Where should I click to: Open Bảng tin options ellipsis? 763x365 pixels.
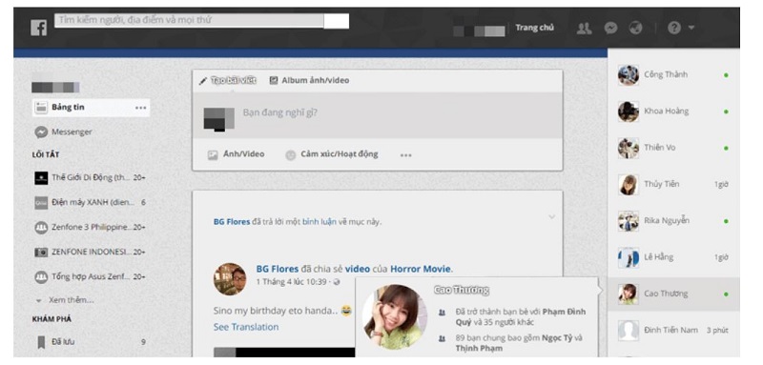[140, 108]
